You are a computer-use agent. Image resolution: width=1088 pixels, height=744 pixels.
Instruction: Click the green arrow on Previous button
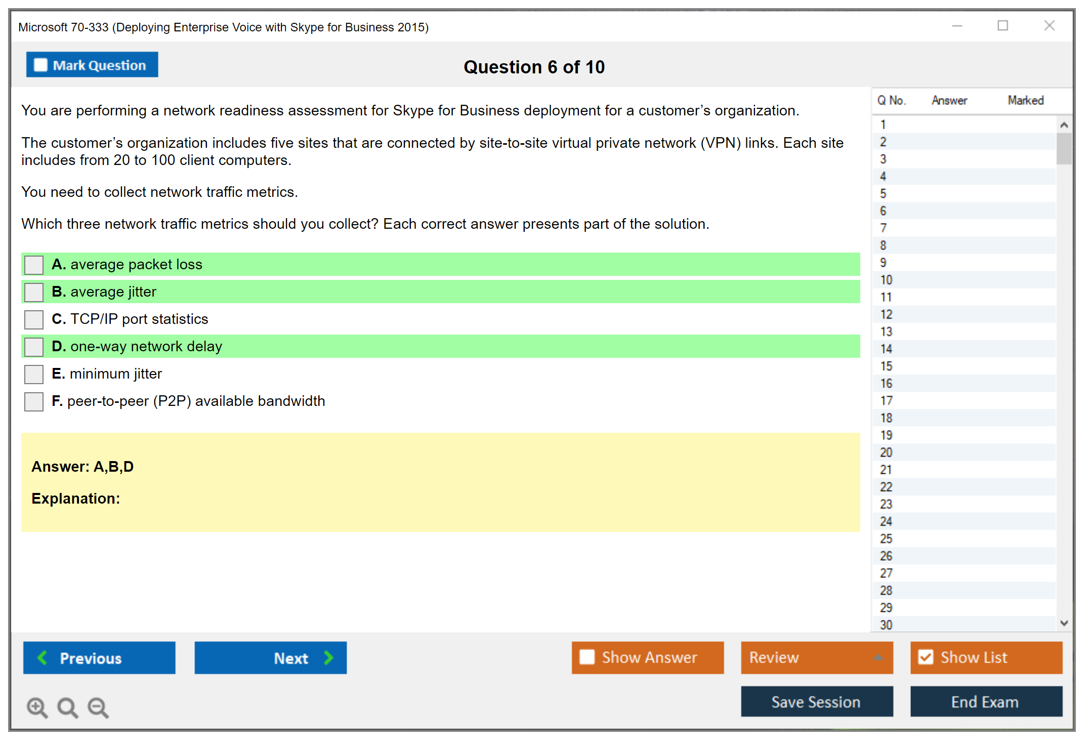tap(43, 657)
